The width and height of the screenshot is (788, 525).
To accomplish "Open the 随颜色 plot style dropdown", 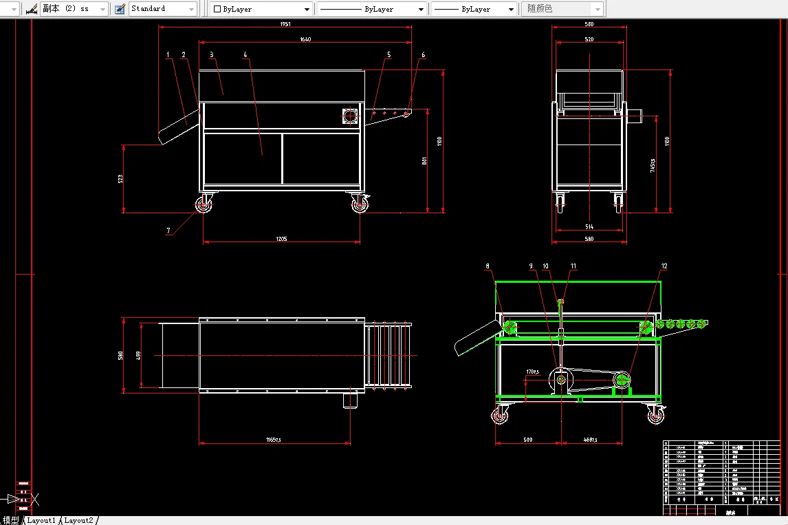I will pos(562,9).
